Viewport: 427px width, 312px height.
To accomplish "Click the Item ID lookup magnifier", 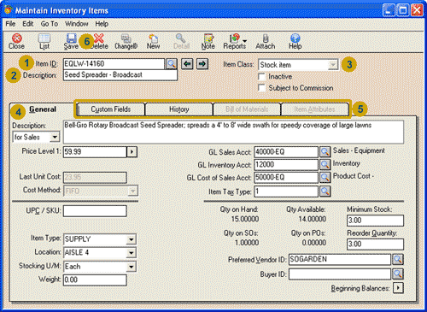I will point(172,64).
